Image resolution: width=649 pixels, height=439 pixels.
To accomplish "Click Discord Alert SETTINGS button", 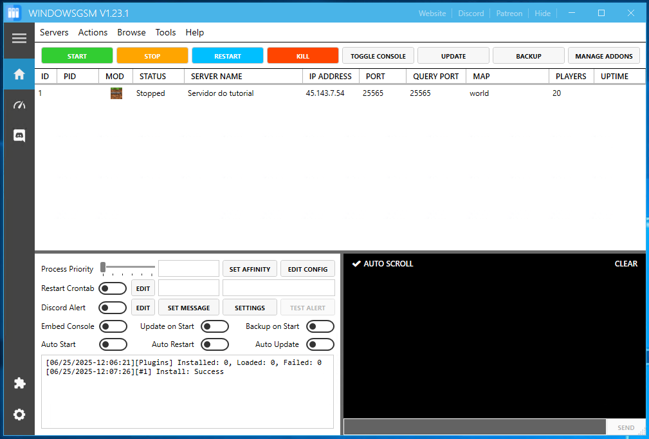I will 250,308.
